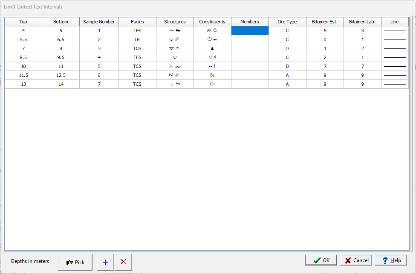Viewport: 416px width, 274px height.
Task: Click Ore Type cell showing D
Action: [287, 48]
